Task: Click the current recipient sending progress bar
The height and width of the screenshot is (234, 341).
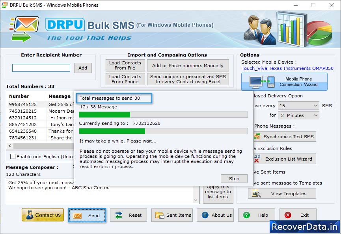Action: point(163,131)
